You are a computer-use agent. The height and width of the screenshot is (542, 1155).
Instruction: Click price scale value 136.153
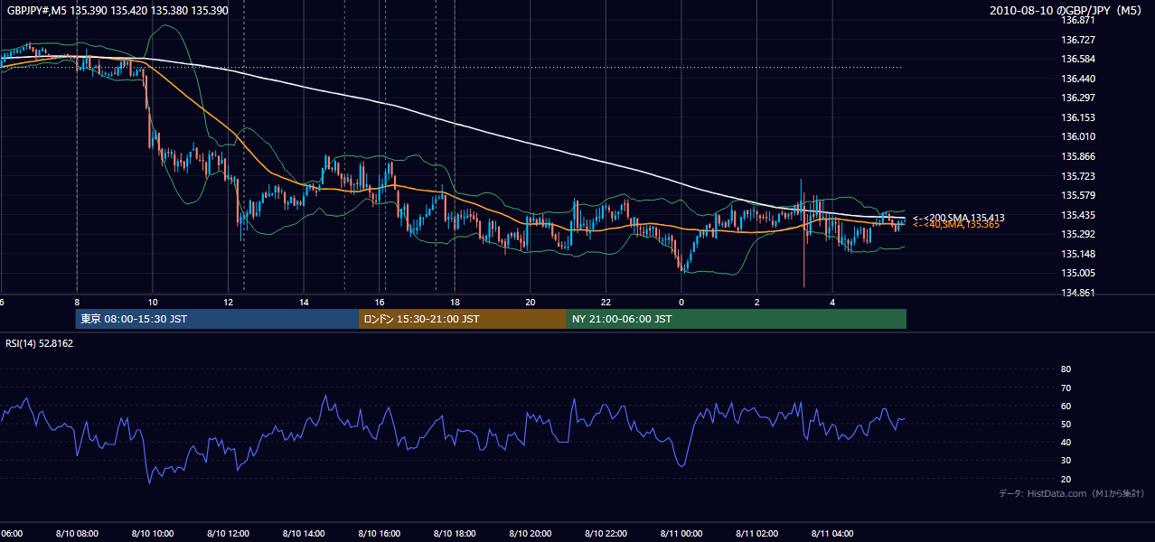(1078, 117)
